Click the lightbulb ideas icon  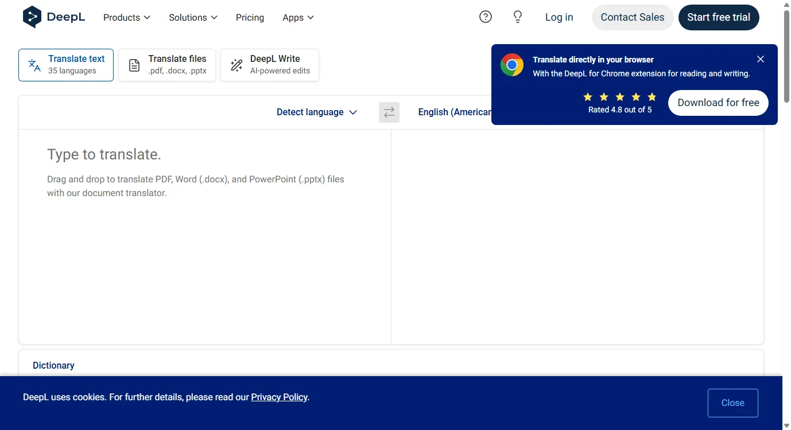[518, 17]
